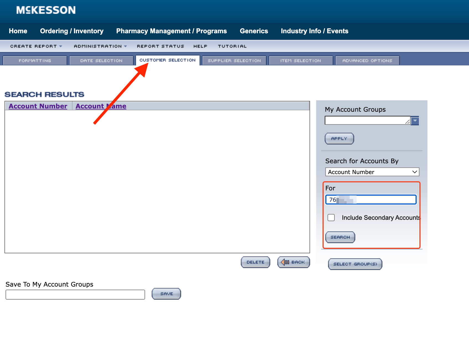Image resolution: width=469 pixels, height=342 pixels.
Task: Click inside the Save To My Account Groups field
Action: [75, 294]
